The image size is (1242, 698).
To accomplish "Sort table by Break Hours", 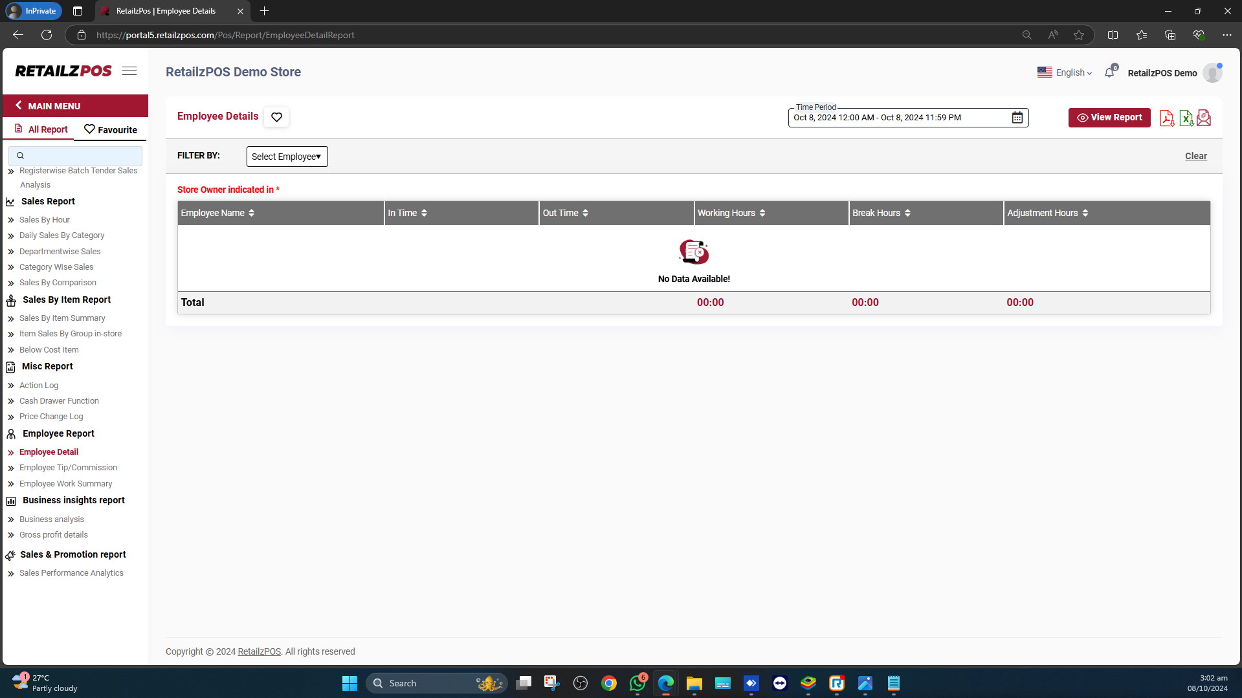I will click(x=907, y=213).
